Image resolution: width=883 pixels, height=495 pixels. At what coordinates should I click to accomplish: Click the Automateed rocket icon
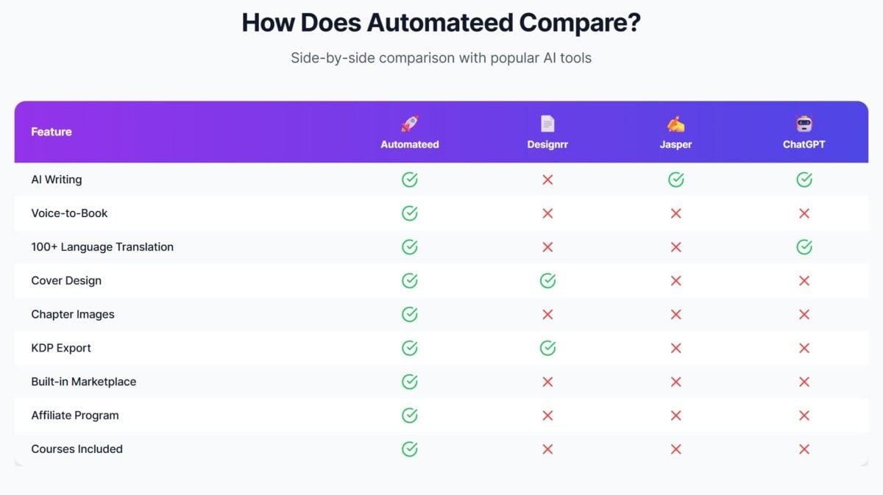click(410, 124)
